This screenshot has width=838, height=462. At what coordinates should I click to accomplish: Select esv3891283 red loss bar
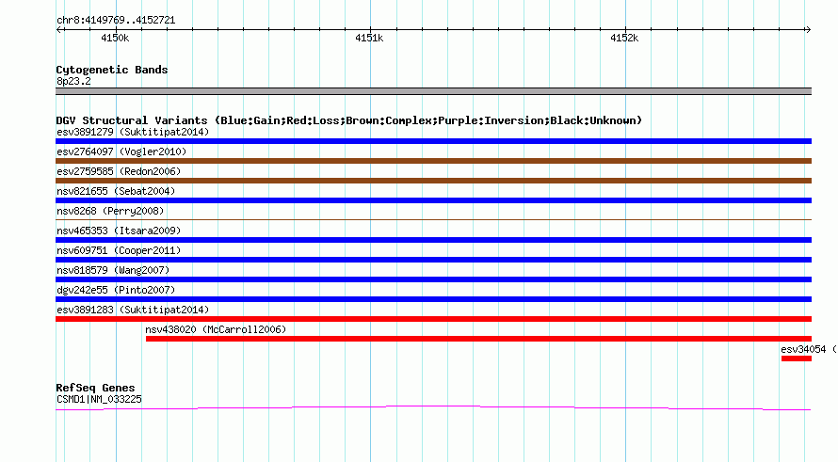click(433, 319)
